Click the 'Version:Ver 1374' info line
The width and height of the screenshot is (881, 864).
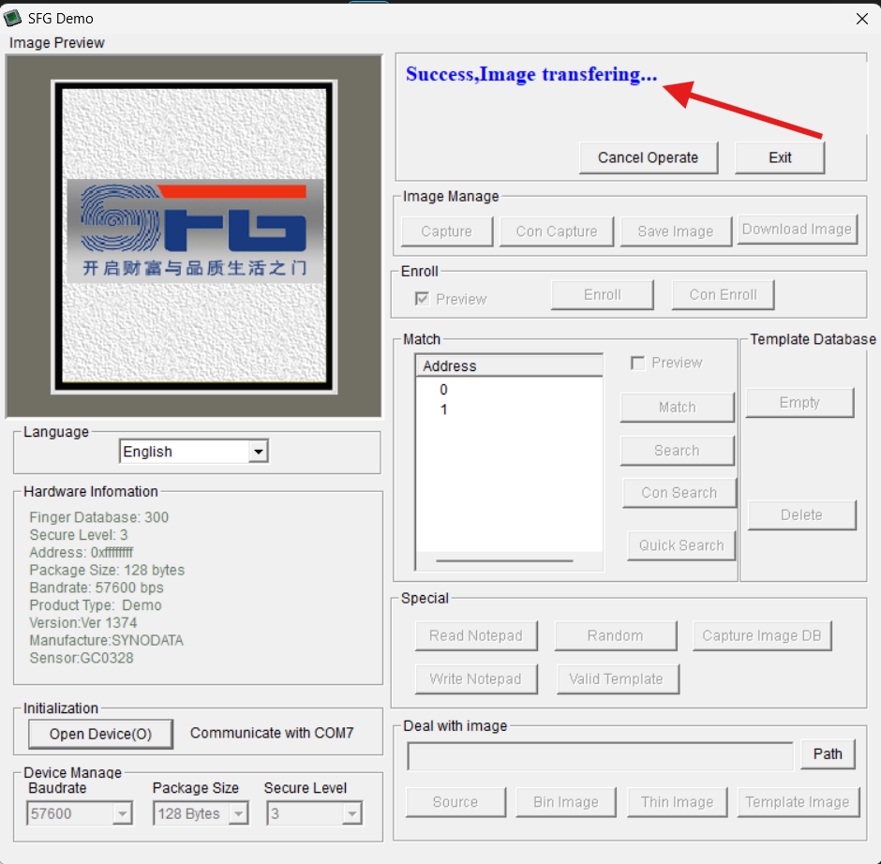(83, 623)
